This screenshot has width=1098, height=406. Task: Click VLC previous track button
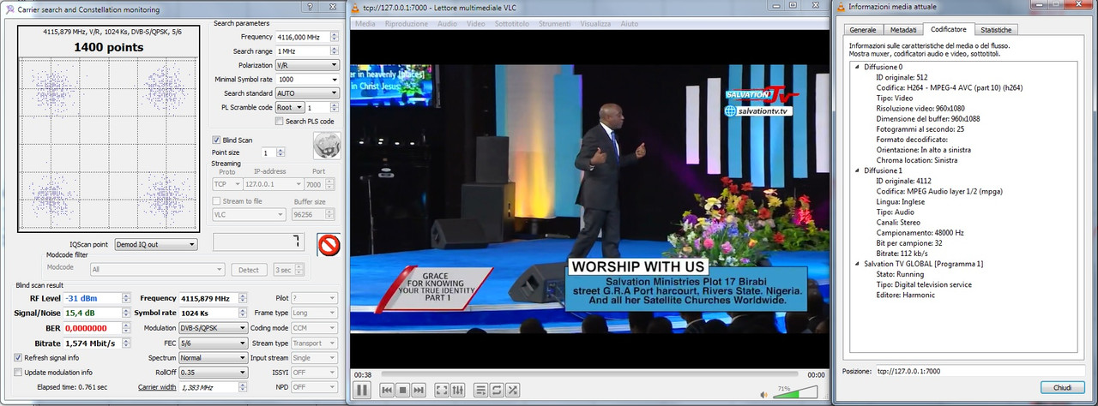(x=388, y=390)
